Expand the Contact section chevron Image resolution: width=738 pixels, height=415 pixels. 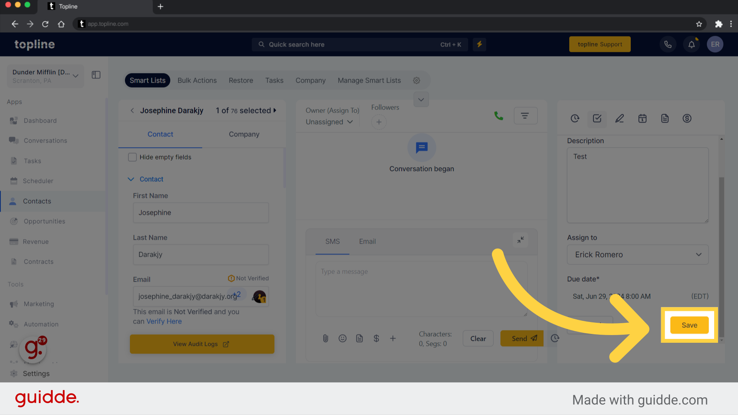pos(131,179)
